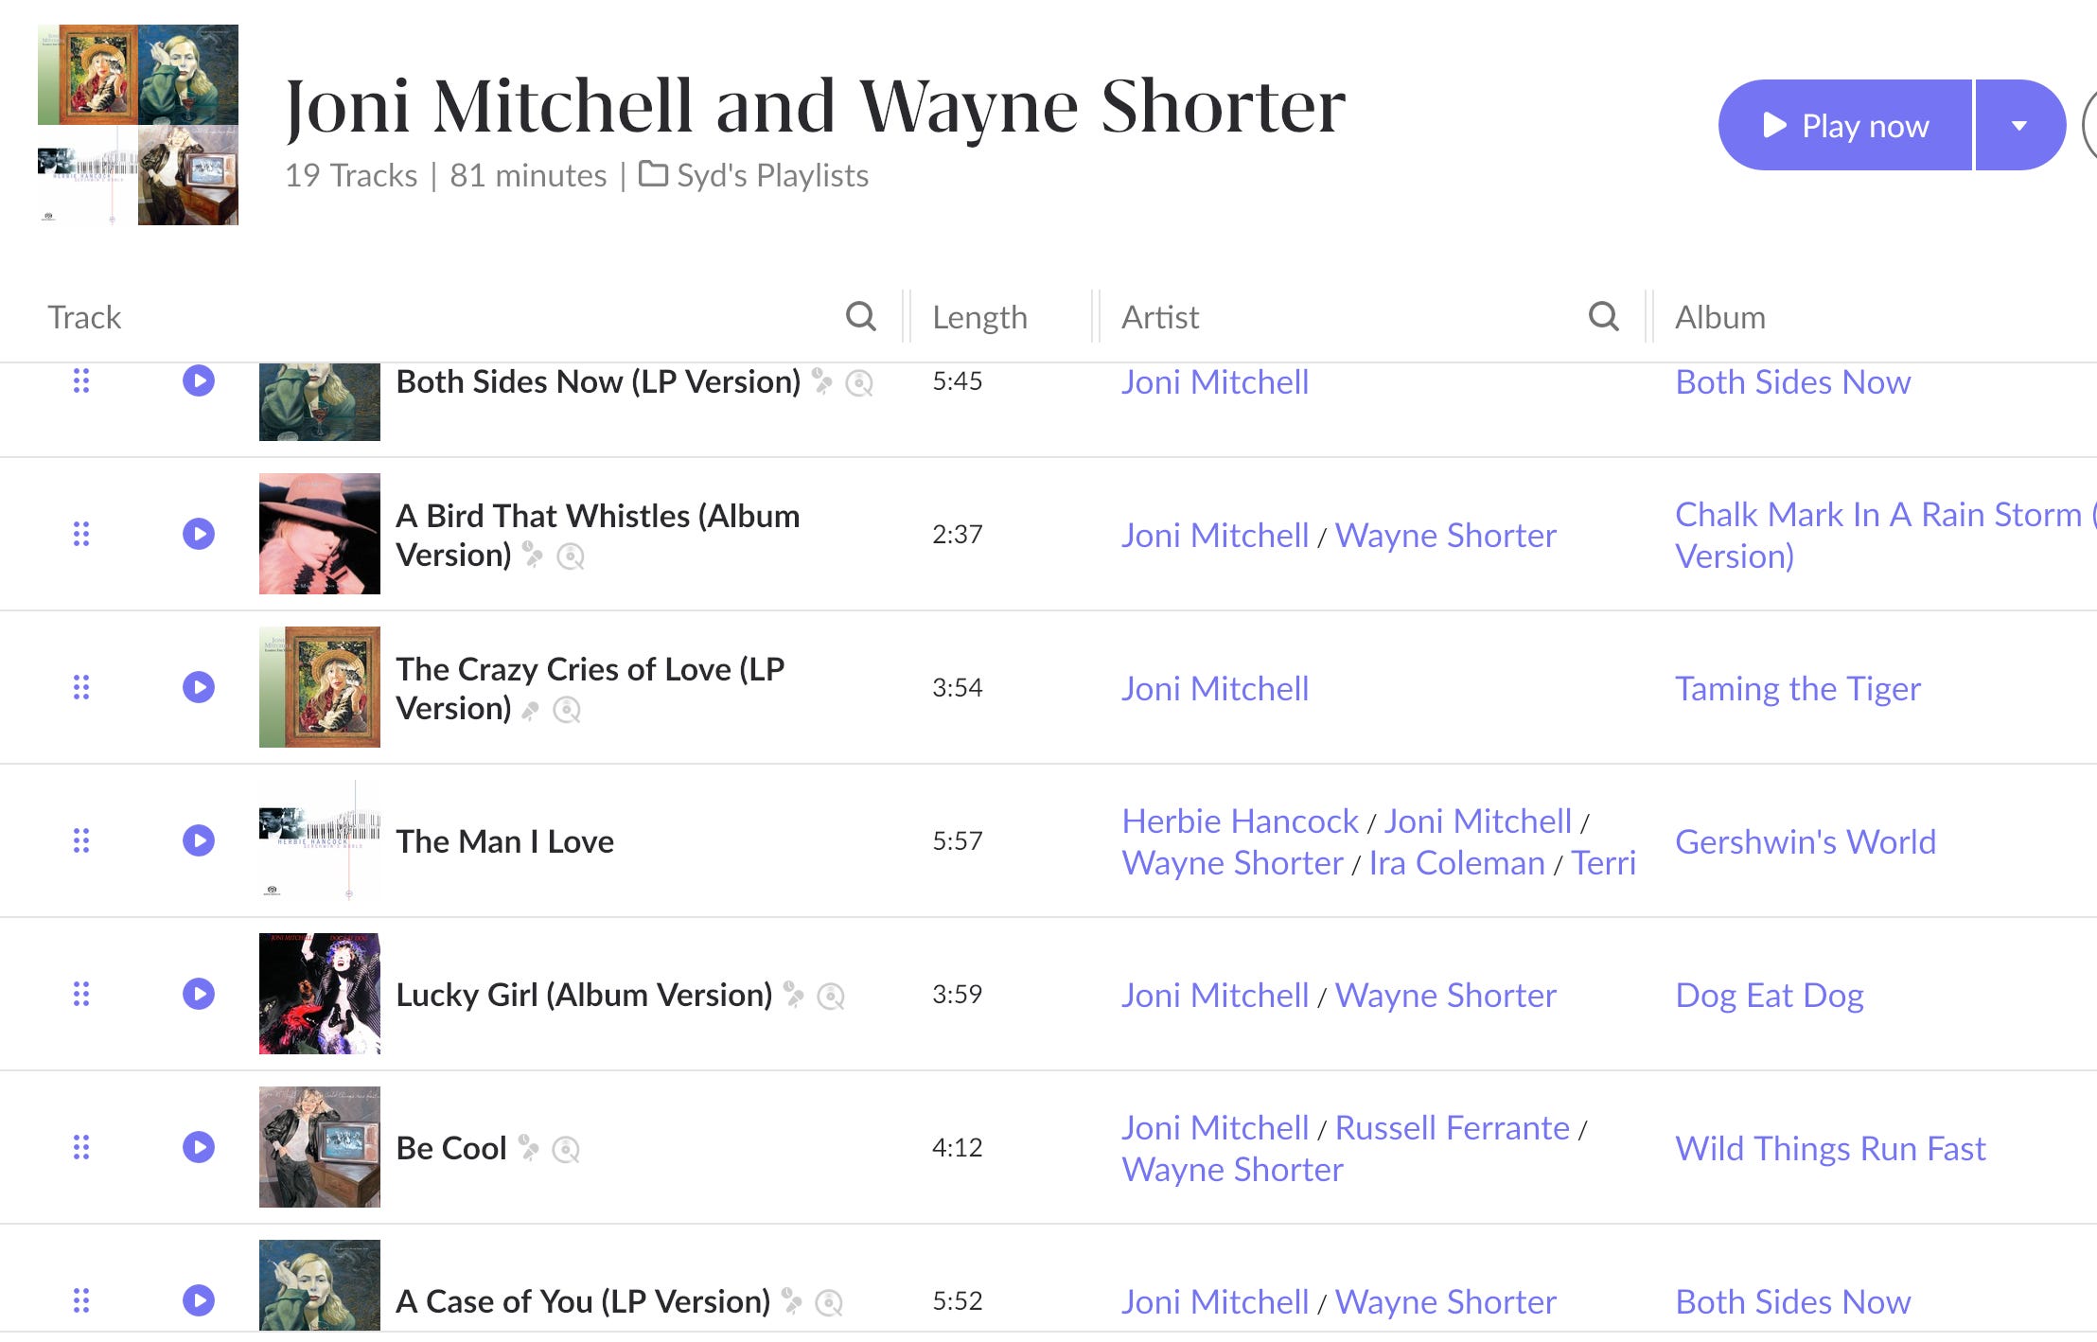This screenshot has width=2097, height=1342.
Task: Sort by the Album column header
Action: point(1720,317)
